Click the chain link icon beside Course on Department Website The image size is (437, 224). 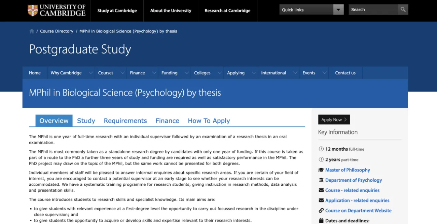click(321, 211)
